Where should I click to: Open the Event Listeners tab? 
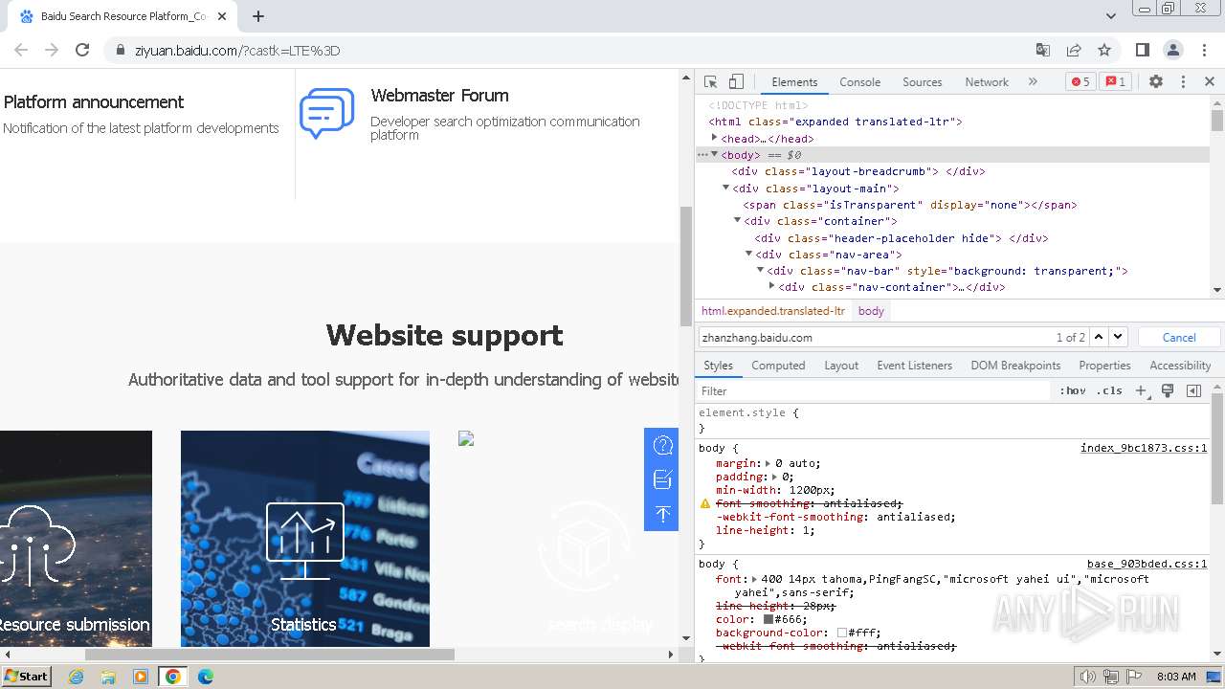coord(914,366)
